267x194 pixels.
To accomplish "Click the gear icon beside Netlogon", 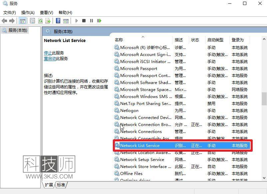I will coord(117,110).
